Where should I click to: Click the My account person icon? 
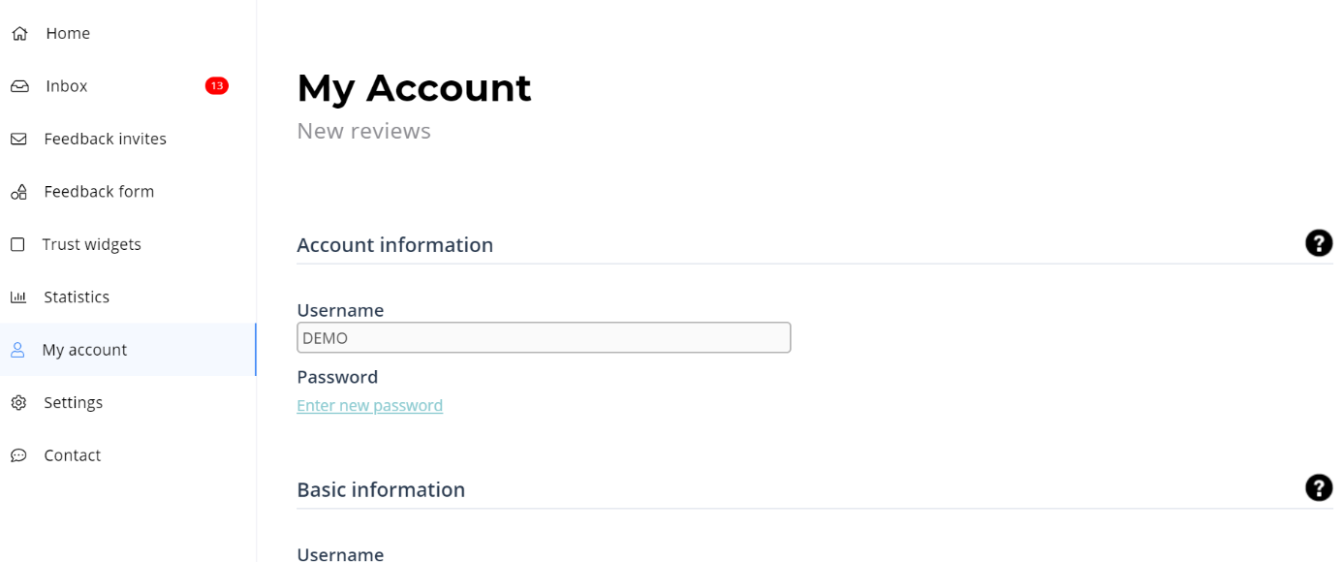(17, 350)
